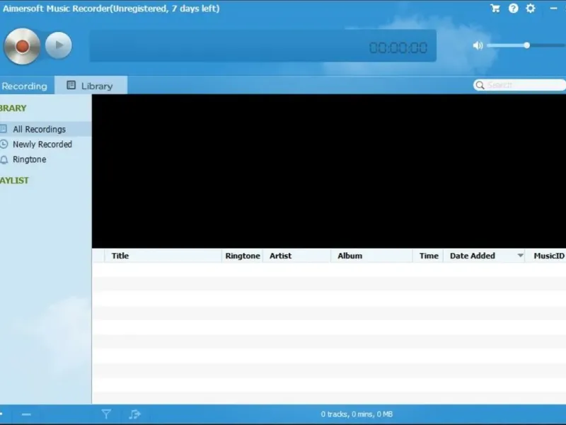Switch to the Library tab
This screenshot has width=566, height=425.
[x=91, y=85]
